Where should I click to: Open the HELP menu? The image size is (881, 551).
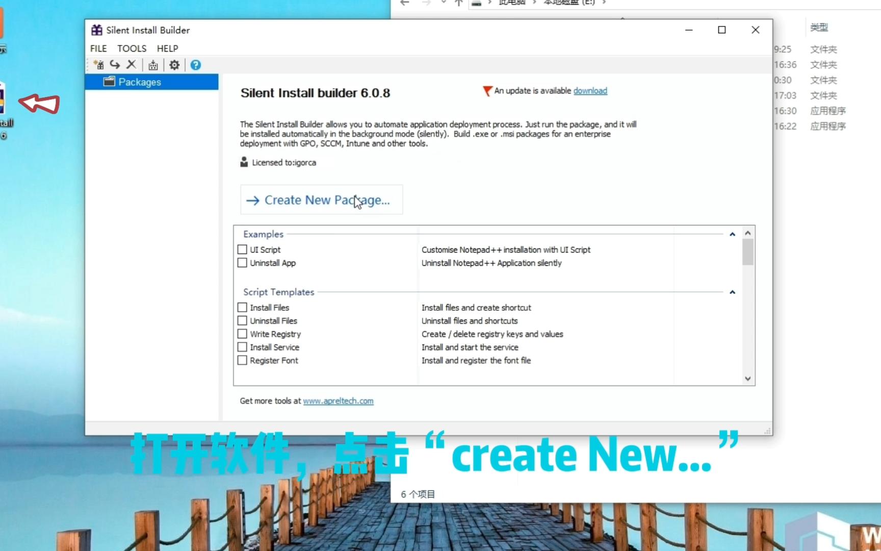tap(167, 48)
